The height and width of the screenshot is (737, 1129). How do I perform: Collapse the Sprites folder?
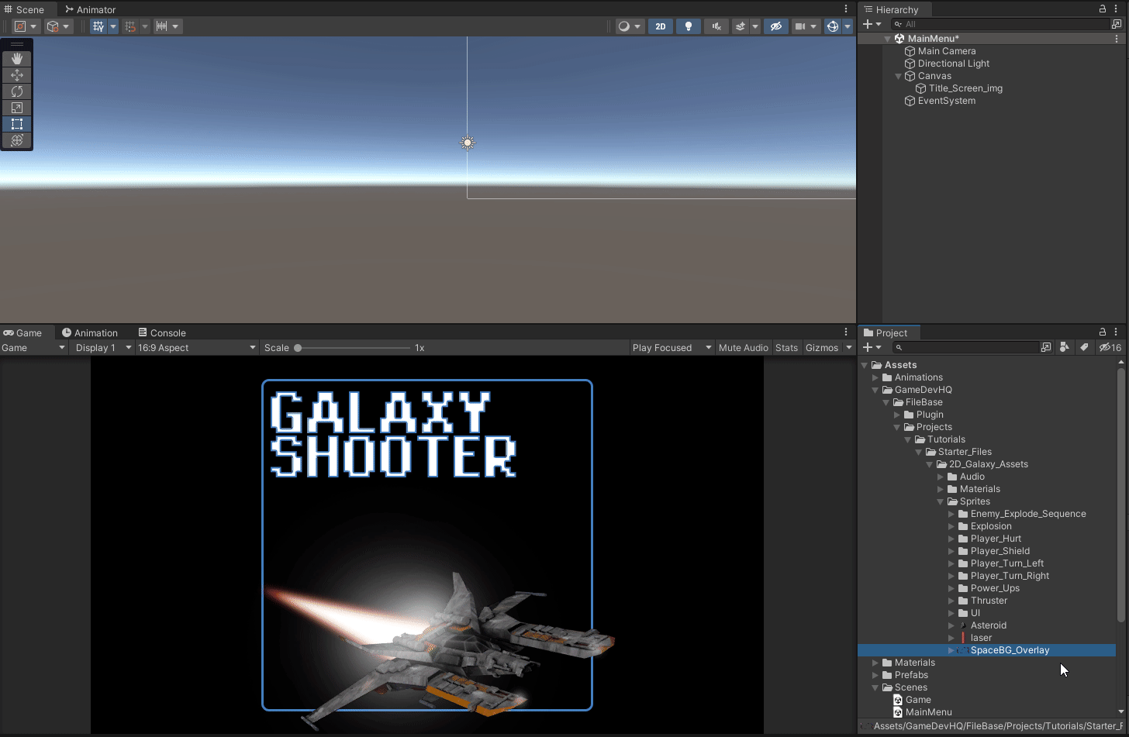coord(941,501)
